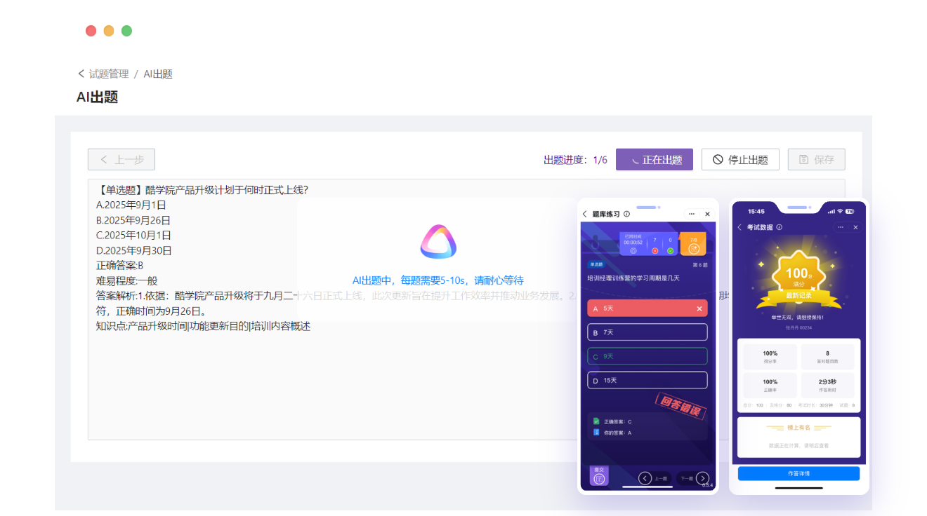Tap the 提交 submit icon
This screenshot has height=516, width=927.
pyautogui.click(x=599, y=476)
